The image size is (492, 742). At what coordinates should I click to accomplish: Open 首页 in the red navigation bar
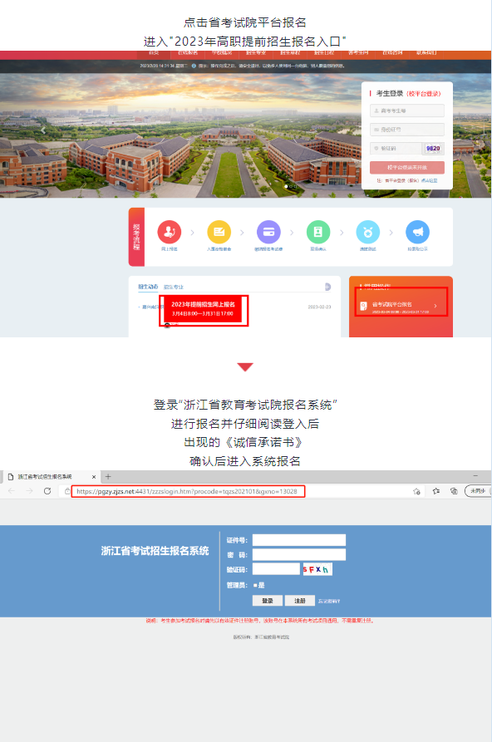[x=154, y=52]
